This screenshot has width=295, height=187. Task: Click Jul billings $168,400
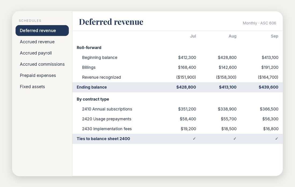187,68
